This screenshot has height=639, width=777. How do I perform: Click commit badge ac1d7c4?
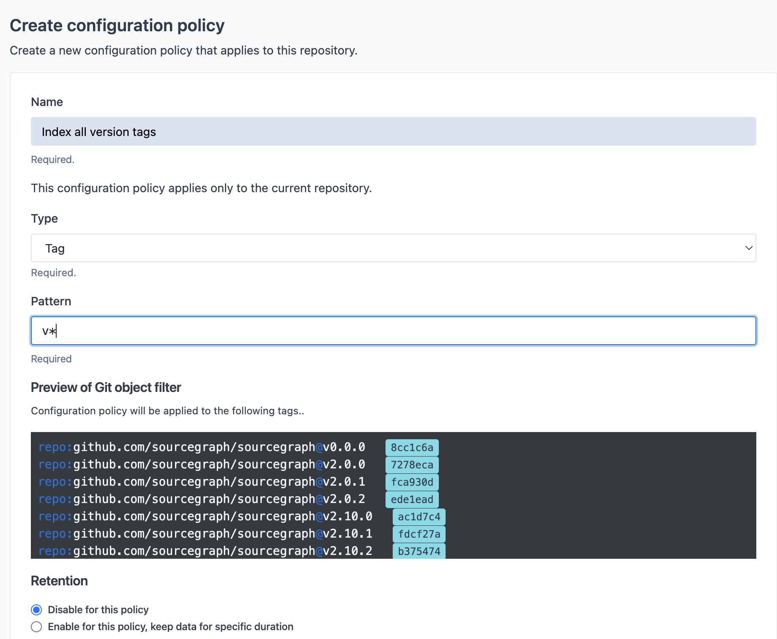419,517
